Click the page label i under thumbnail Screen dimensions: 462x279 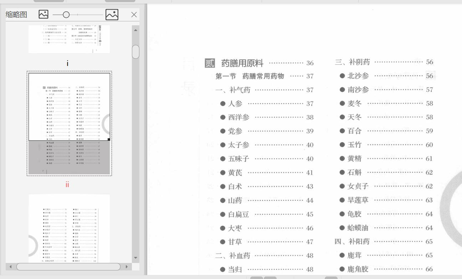[67, 63]
